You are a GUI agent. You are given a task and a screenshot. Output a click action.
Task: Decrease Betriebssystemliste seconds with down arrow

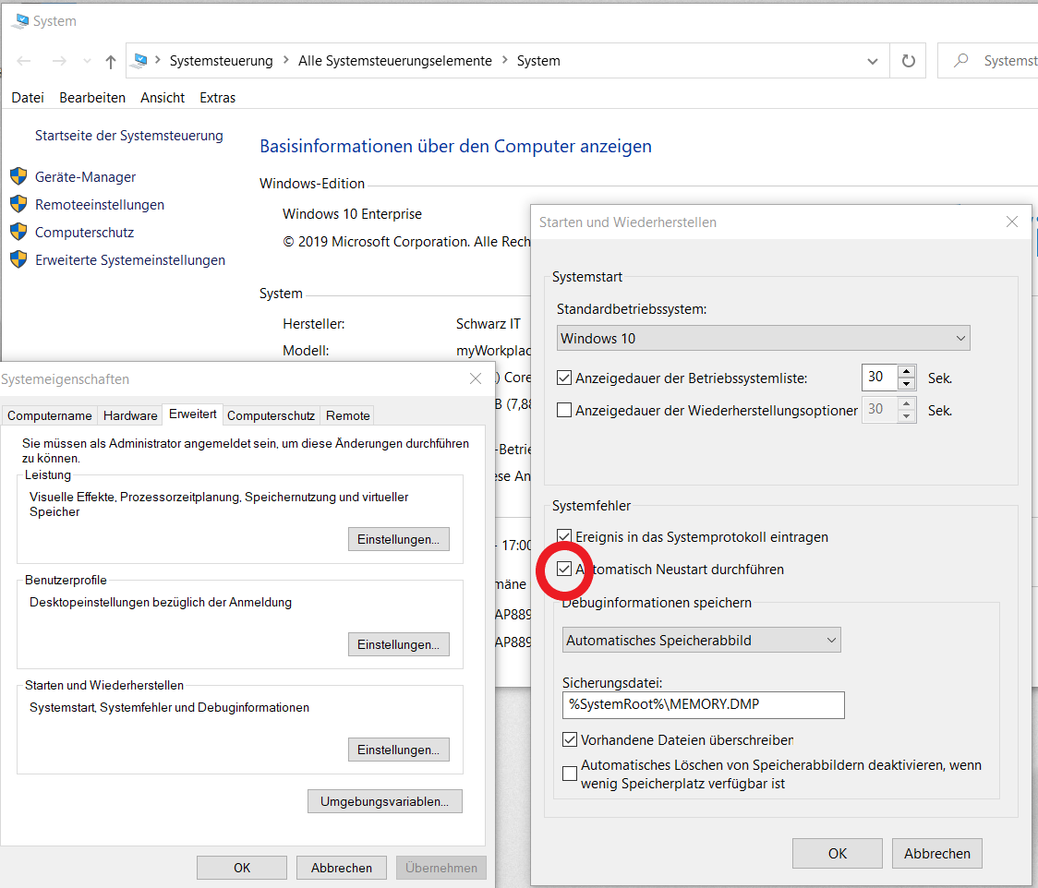point(906,384)
